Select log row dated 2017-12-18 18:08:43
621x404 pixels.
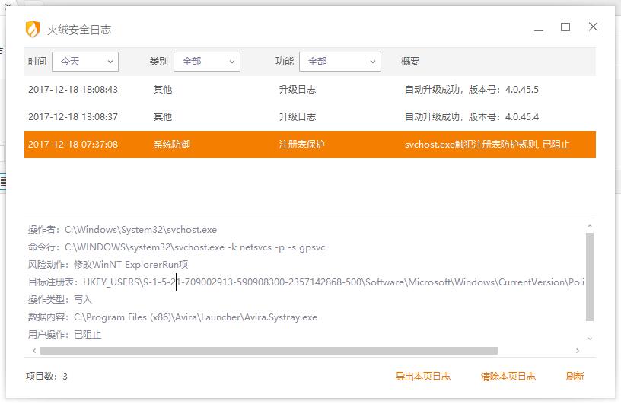[x=310, y=90]
